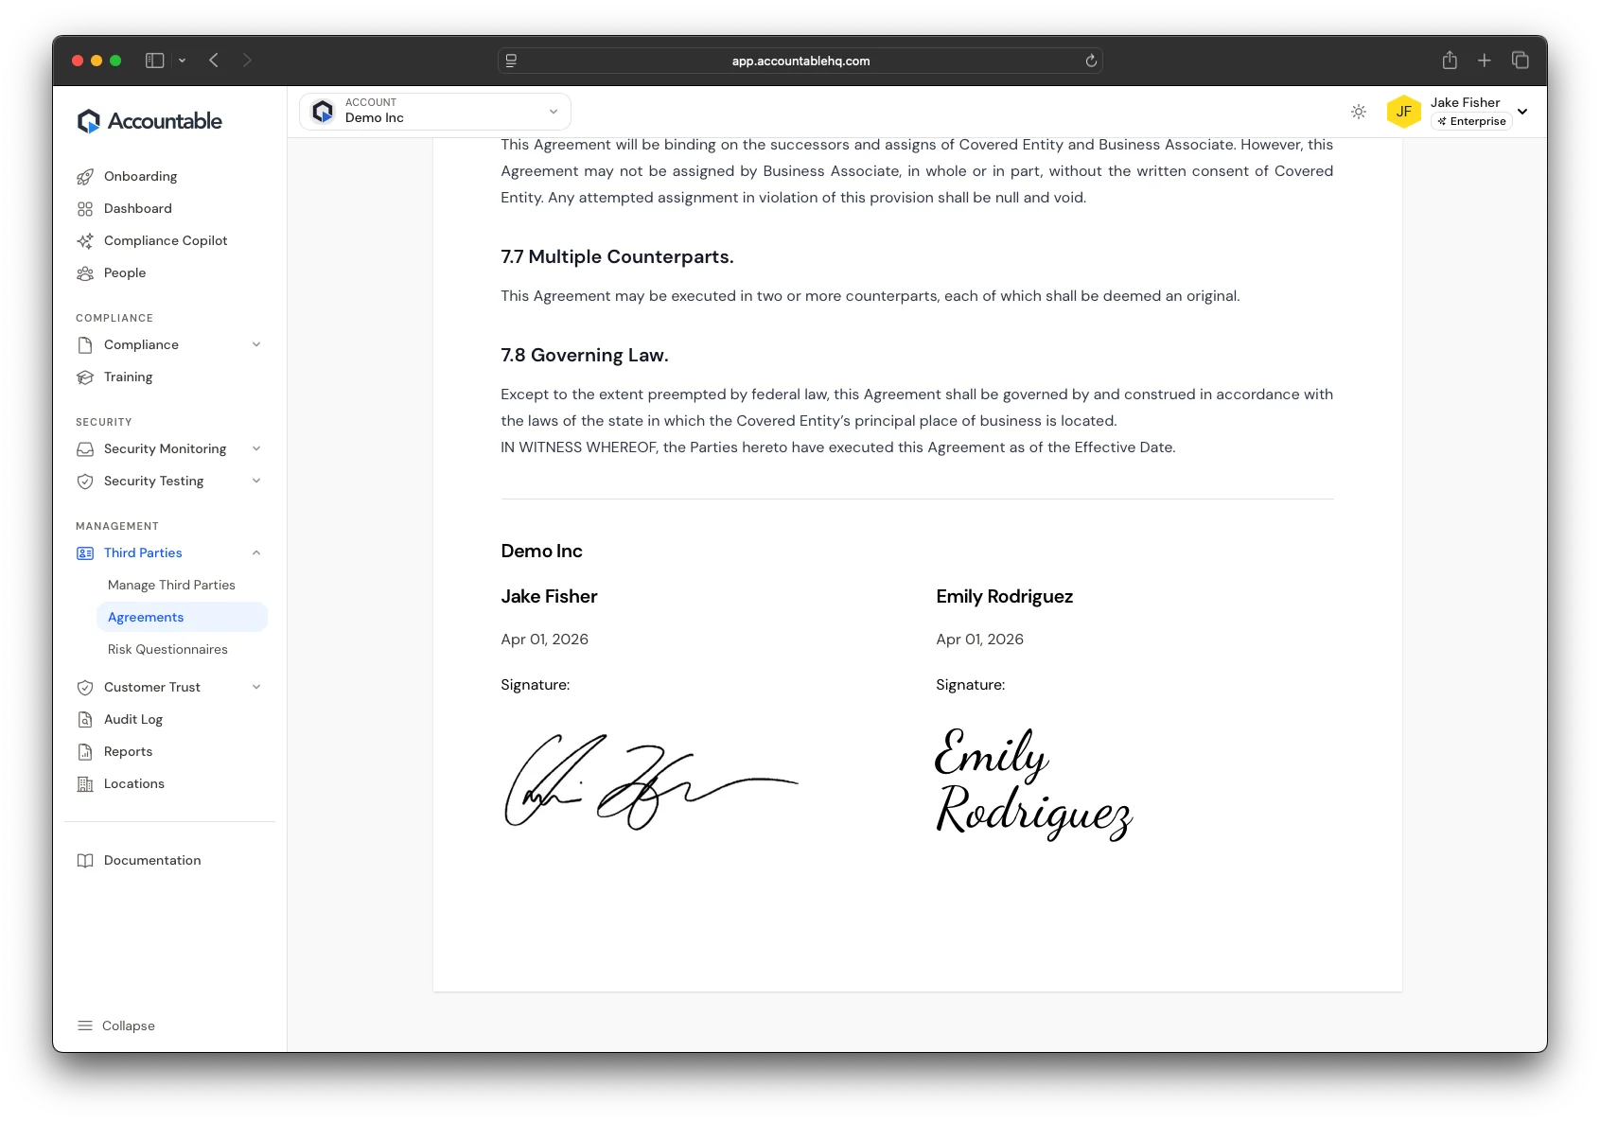The height and width of the screenshot is (1122, 1600).
Task: Open the Safari sidebar dropdown arrow
Action: (x=182, y=61)
